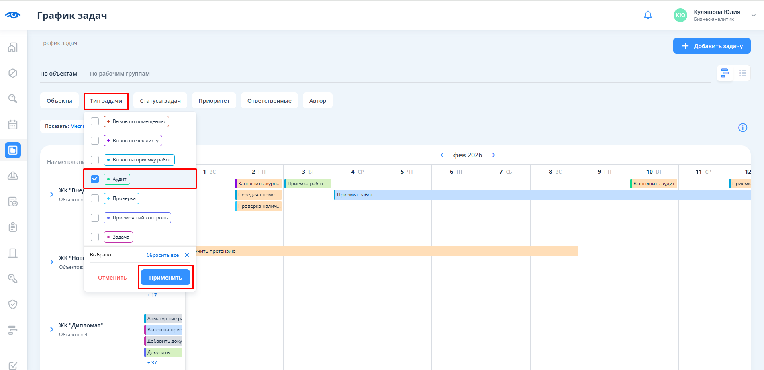Viewport: 764px width, 370px height.
Task: Open the Выполнить аудит task bar
Action: click(x=654, y=184)
